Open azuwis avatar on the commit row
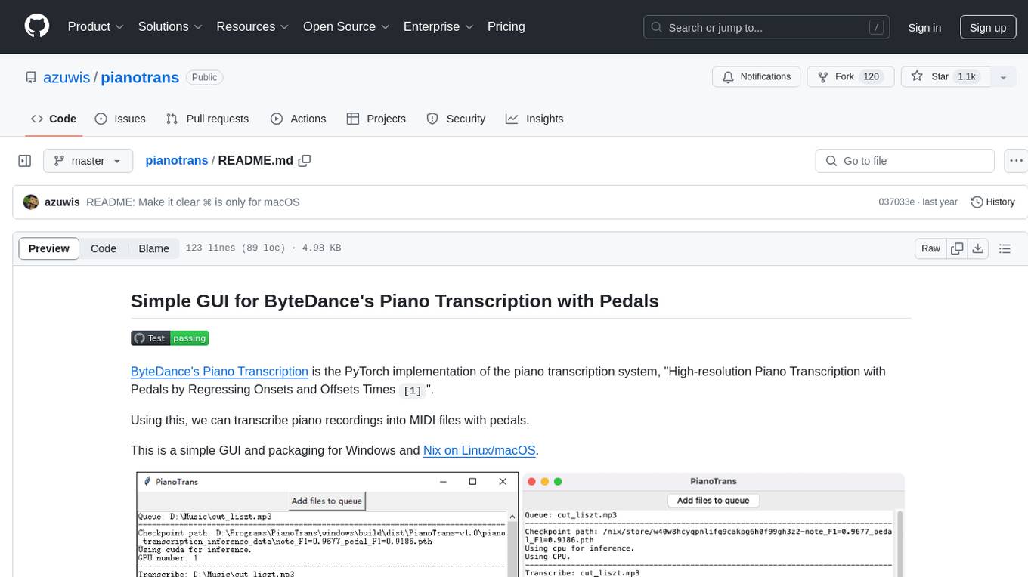The width and height of the screenshot is (1028, 577). (31, 202)
